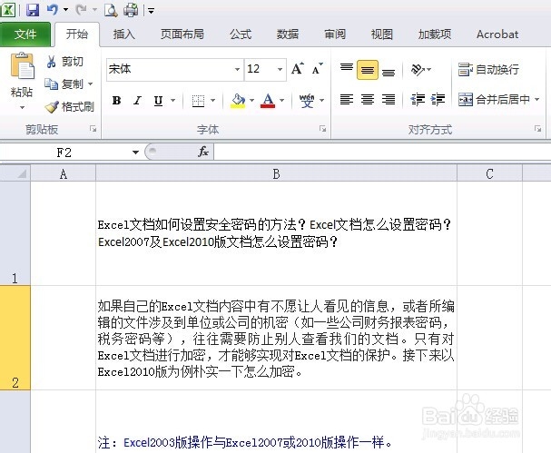The width and height of the screenshot is (551, 453).
Task: Switch to the Insert (插入) tab
Action: (124, 34)
